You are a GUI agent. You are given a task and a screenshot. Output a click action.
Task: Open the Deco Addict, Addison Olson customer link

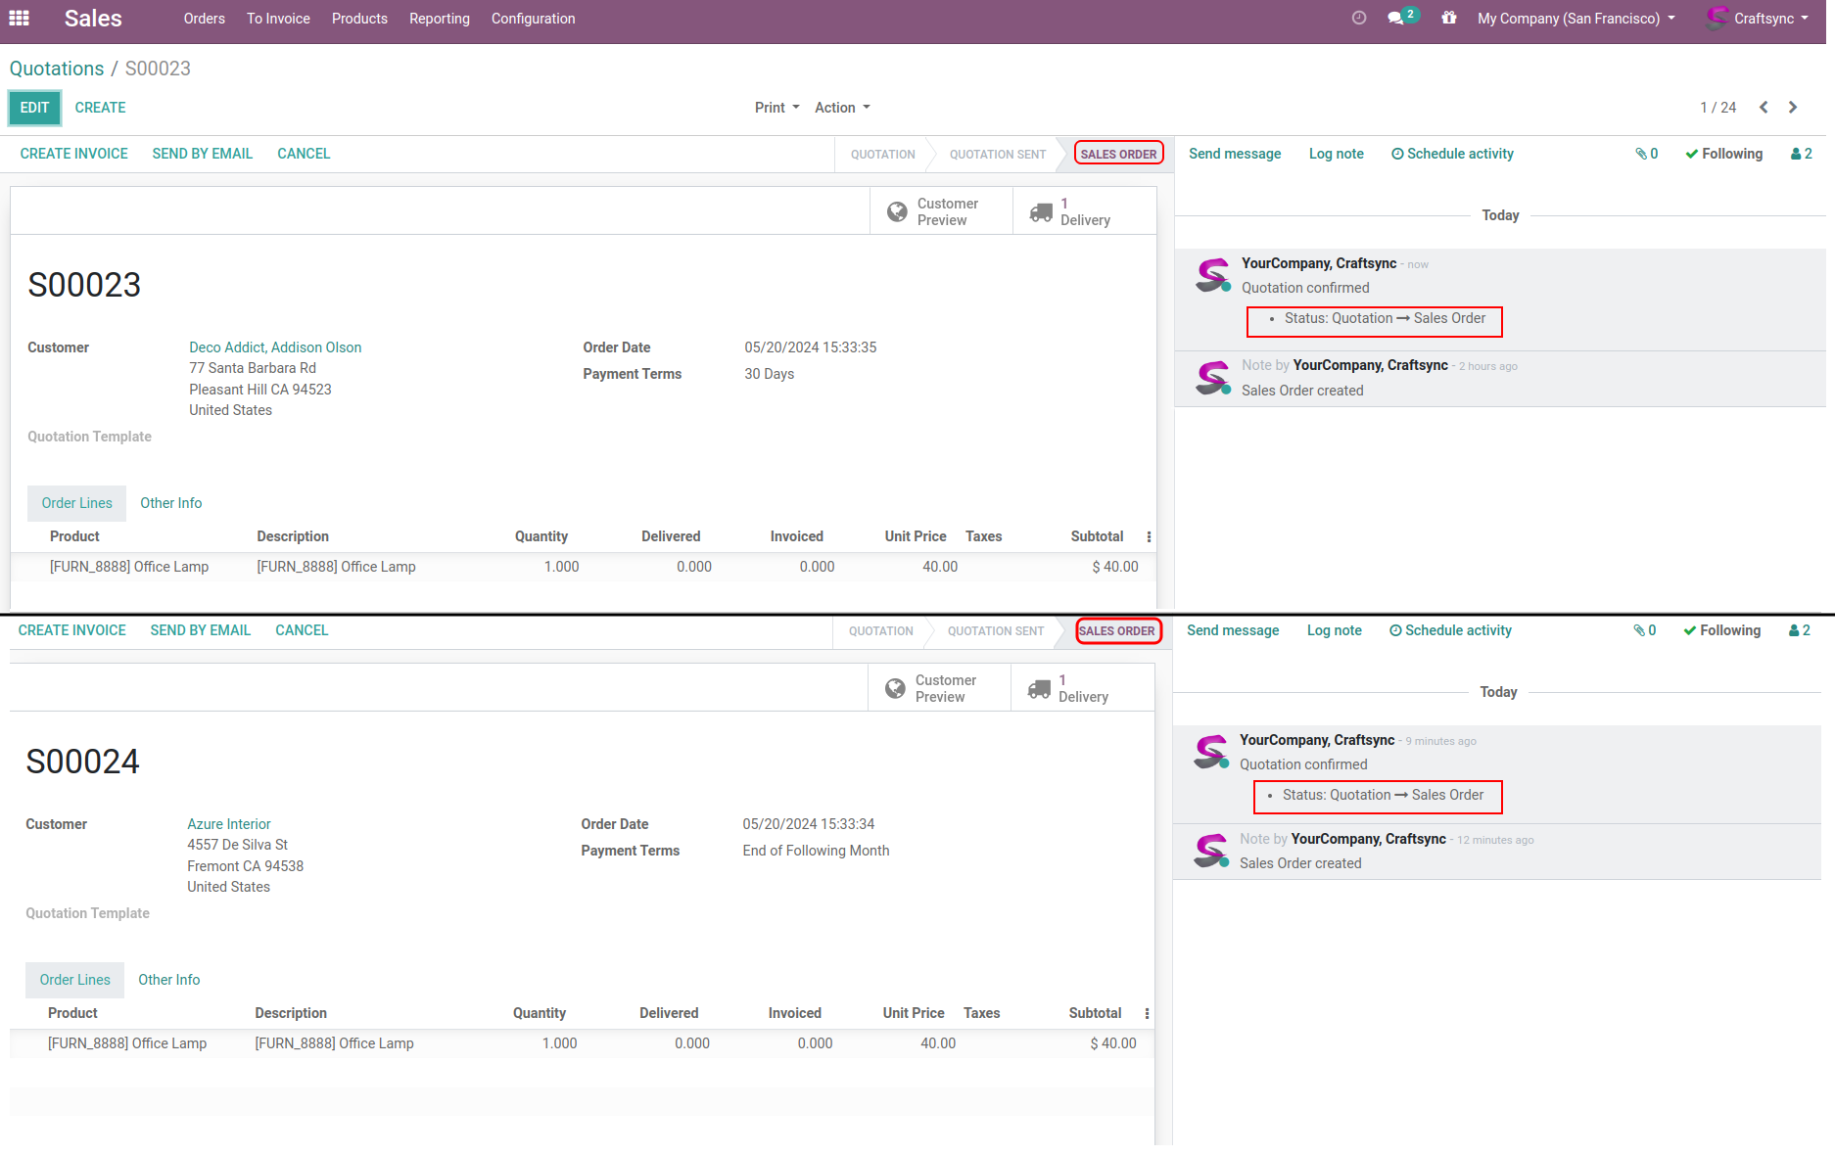click(275, 347)
